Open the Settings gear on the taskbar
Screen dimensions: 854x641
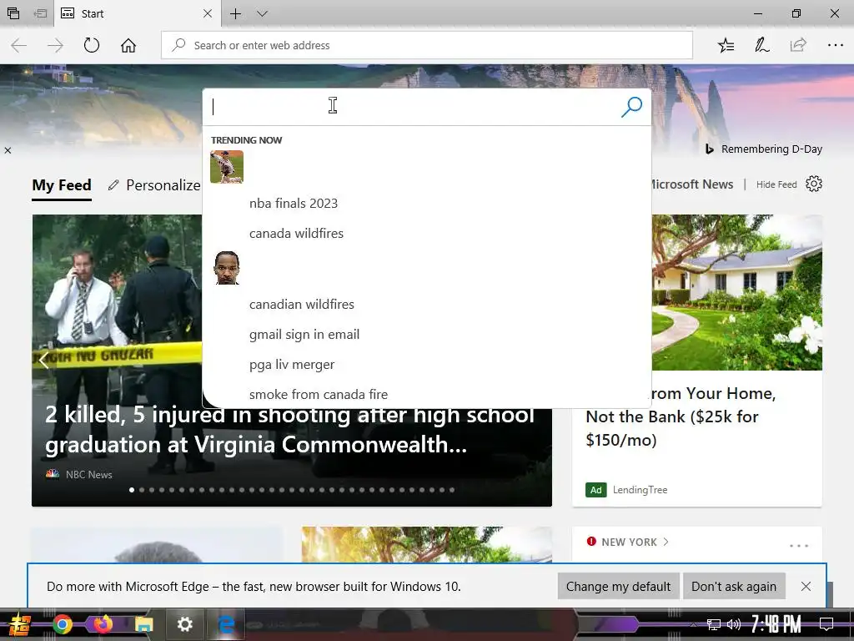click(x=185, y=624)
